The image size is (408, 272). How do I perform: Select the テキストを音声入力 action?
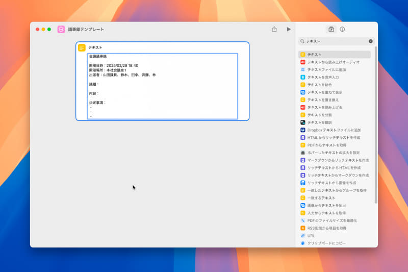tap(335, 77)
